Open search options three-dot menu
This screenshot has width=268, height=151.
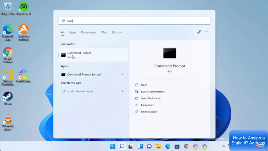206,32
